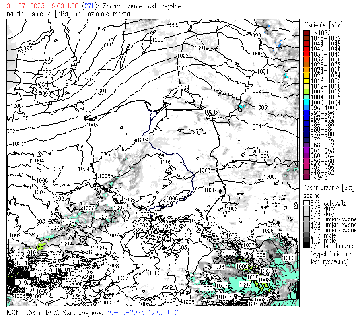This screenshot has width=358, height=318.
Task: Click the 'ICON 2.5km IMGW' model label
Action: pos(33,312)
